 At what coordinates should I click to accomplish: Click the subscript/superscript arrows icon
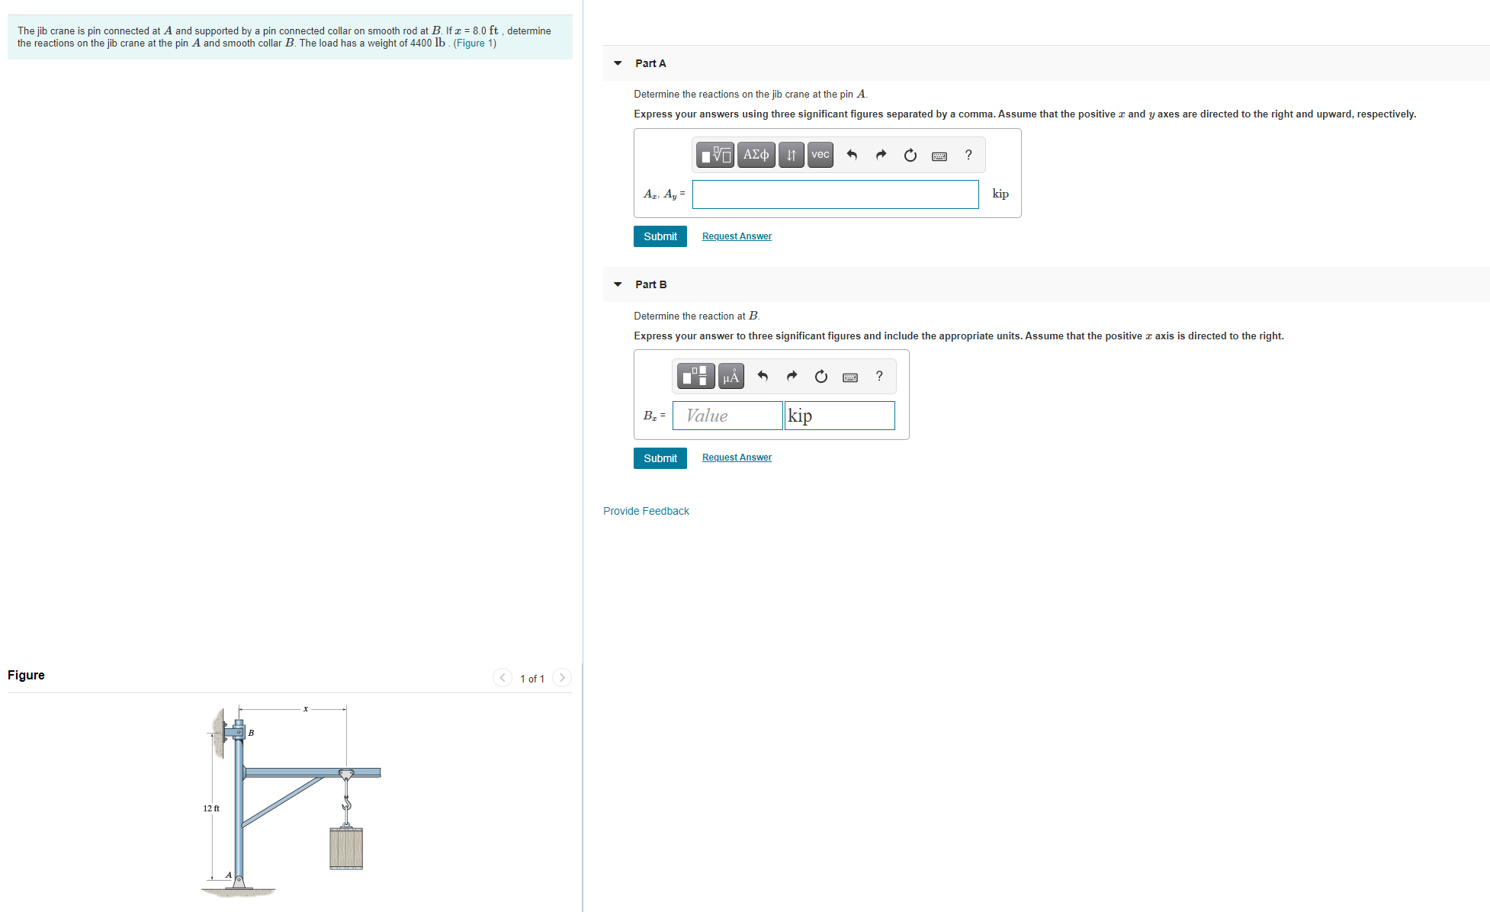tap(791, 155)
